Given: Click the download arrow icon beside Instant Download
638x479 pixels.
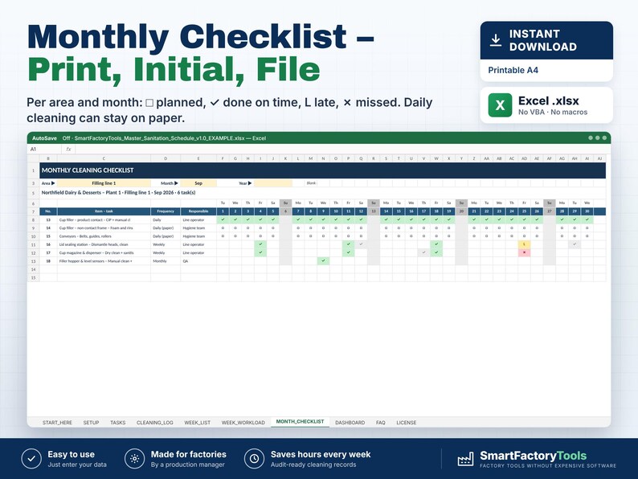Looking at the screenshot, I should tap(496, 40).
